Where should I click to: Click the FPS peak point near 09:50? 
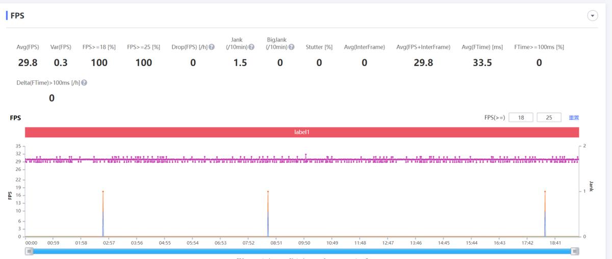[x=305, y=154]
